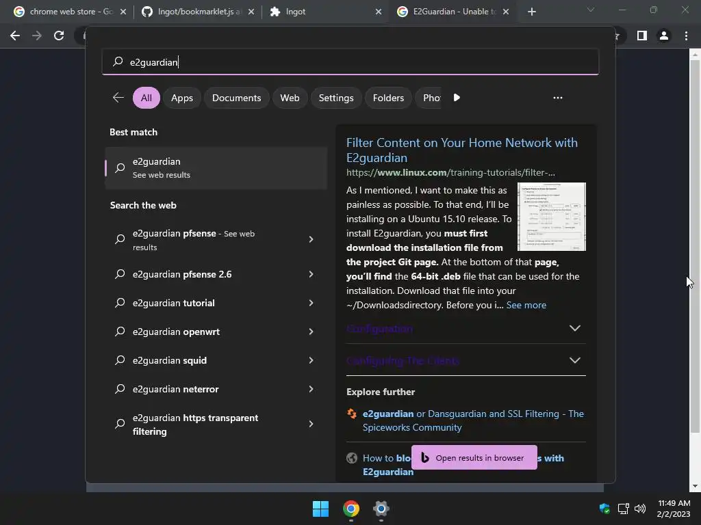This screenshot has height=525, width=701.
Task: Click the article screenshot thumbnail
Action: pos(552,217)
